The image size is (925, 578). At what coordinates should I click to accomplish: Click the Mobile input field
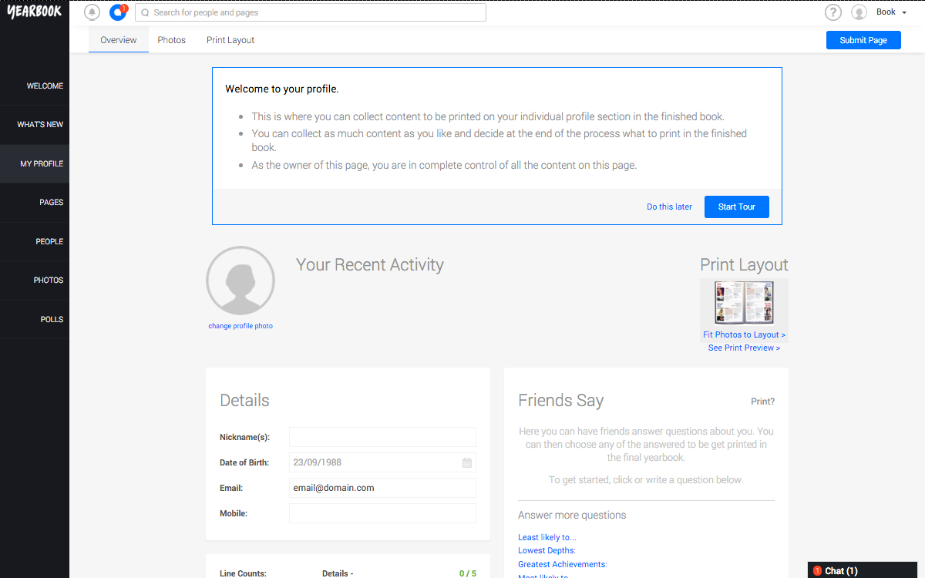pos(382,513)
